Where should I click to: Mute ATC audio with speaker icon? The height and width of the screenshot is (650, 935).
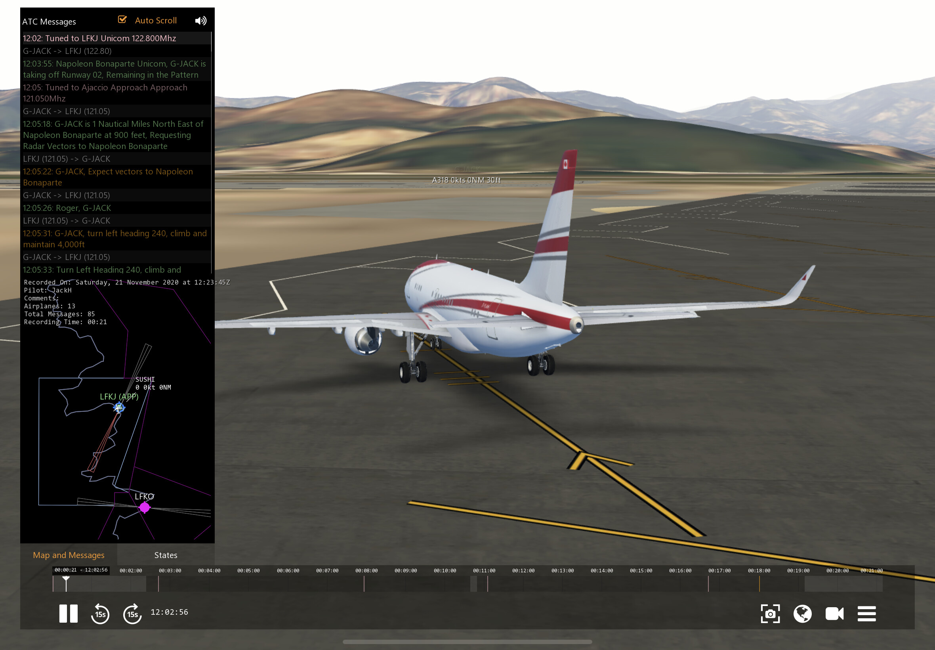pos(201,21)
